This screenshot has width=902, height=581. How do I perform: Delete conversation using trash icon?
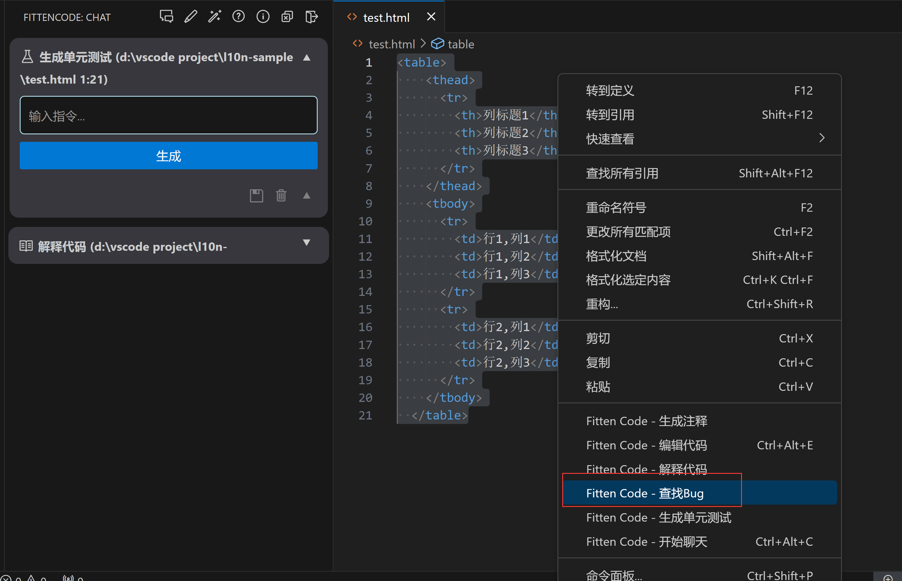281,196
